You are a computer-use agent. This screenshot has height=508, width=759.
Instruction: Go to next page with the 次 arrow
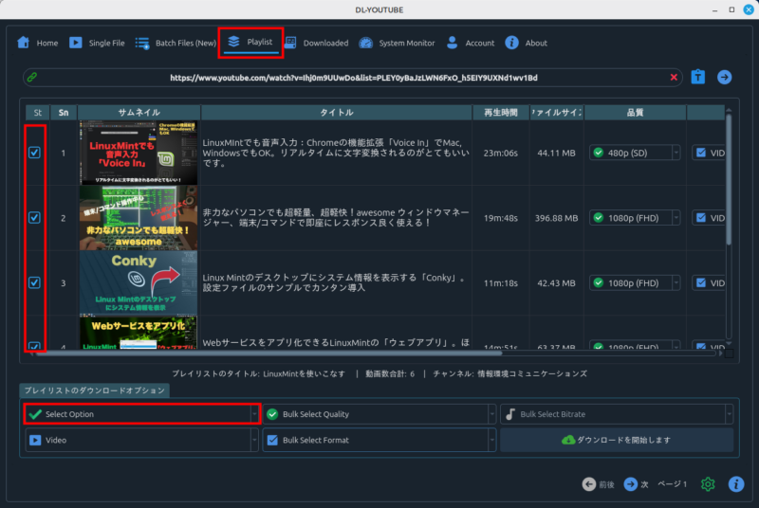coord(631,484)
